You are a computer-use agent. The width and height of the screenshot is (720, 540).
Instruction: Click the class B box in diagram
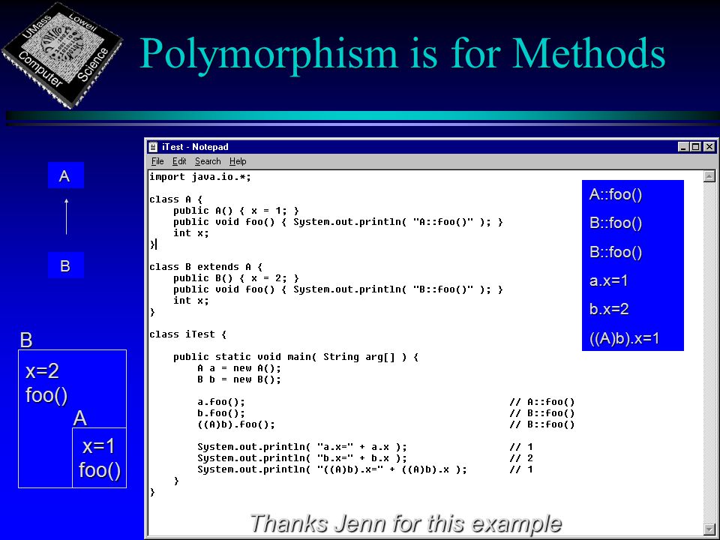tap(66, 265)
